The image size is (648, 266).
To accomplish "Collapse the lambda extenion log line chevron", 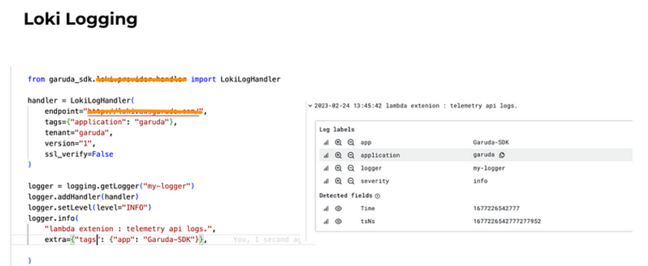I will point(310,106).
